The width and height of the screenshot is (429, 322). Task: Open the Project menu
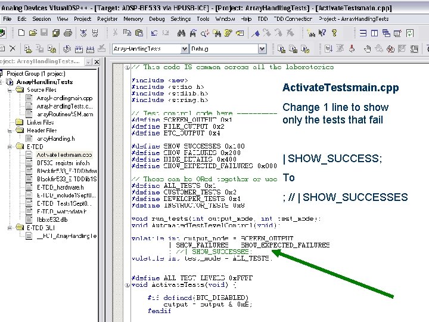coord(82,19)
